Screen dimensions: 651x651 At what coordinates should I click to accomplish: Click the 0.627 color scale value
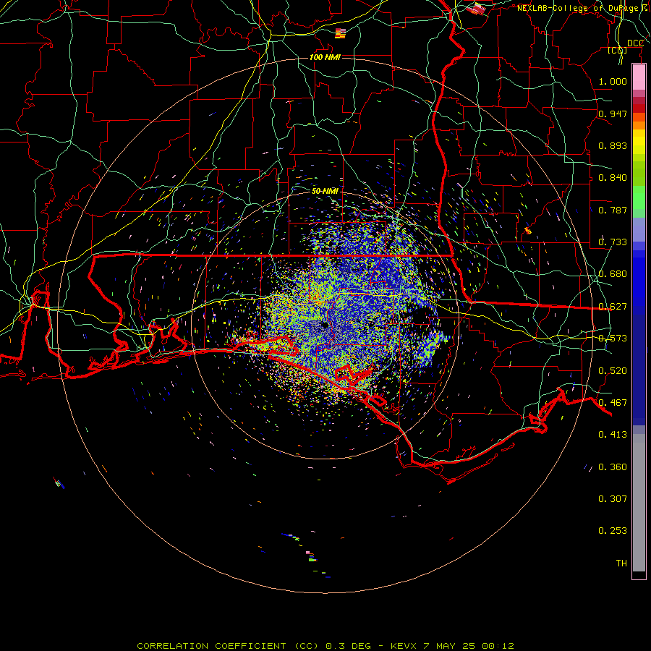[x=613, y=307]
